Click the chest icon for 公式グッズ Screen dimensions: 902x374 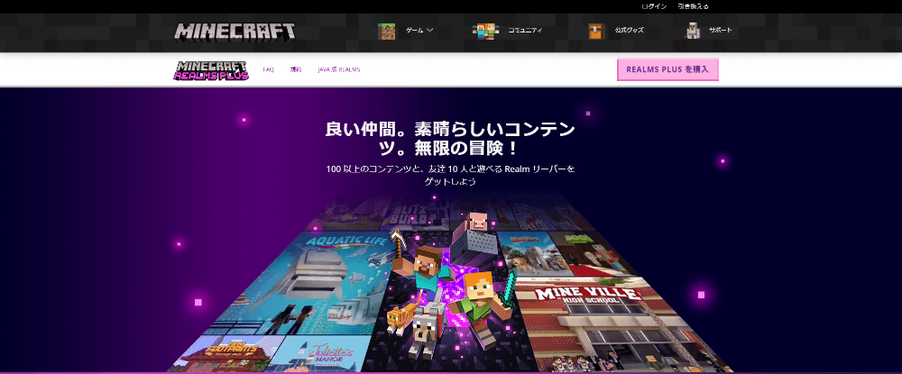tap(596, 31)
